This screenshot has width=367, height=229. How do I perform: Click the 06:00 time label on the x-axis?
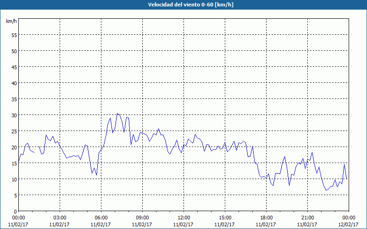101,218
